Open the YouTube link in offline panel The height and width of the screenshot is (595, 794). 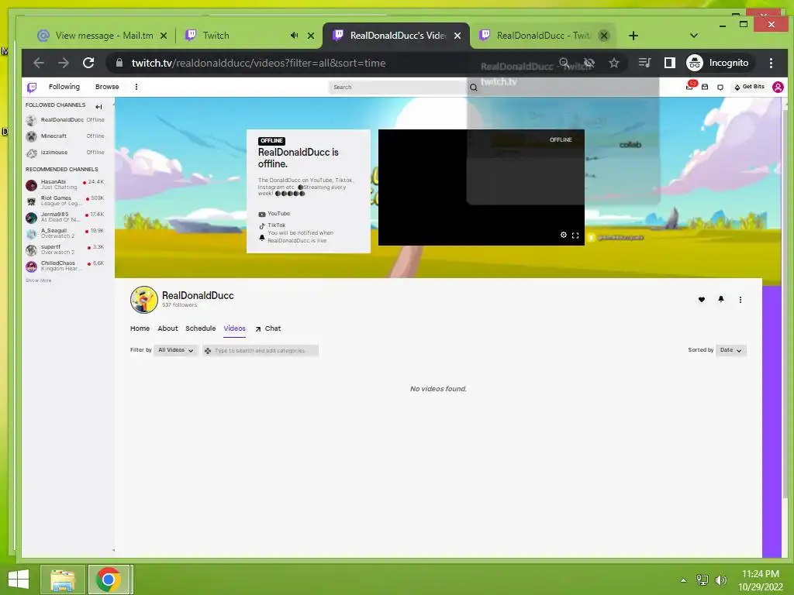(x=274, y=214)
